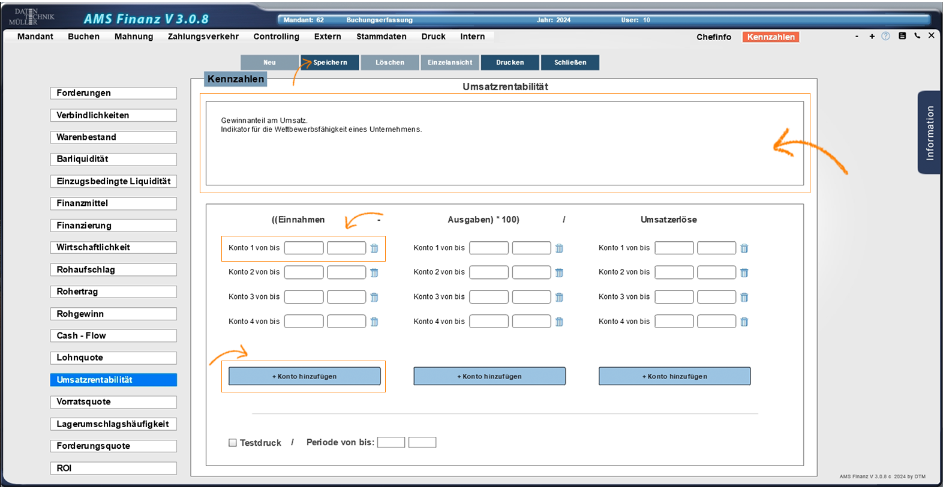The image size is (943, 495).
Task: Add account under Einnahmen with Konto hinzufügen
Action: (305, 376)
